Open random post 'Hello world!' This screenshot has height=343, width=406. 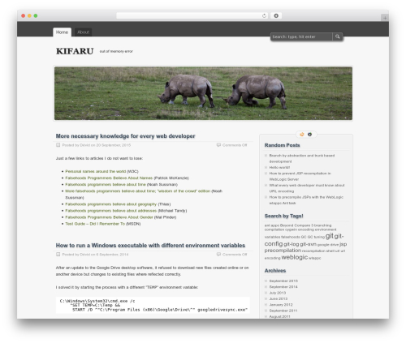pos(279,167)
